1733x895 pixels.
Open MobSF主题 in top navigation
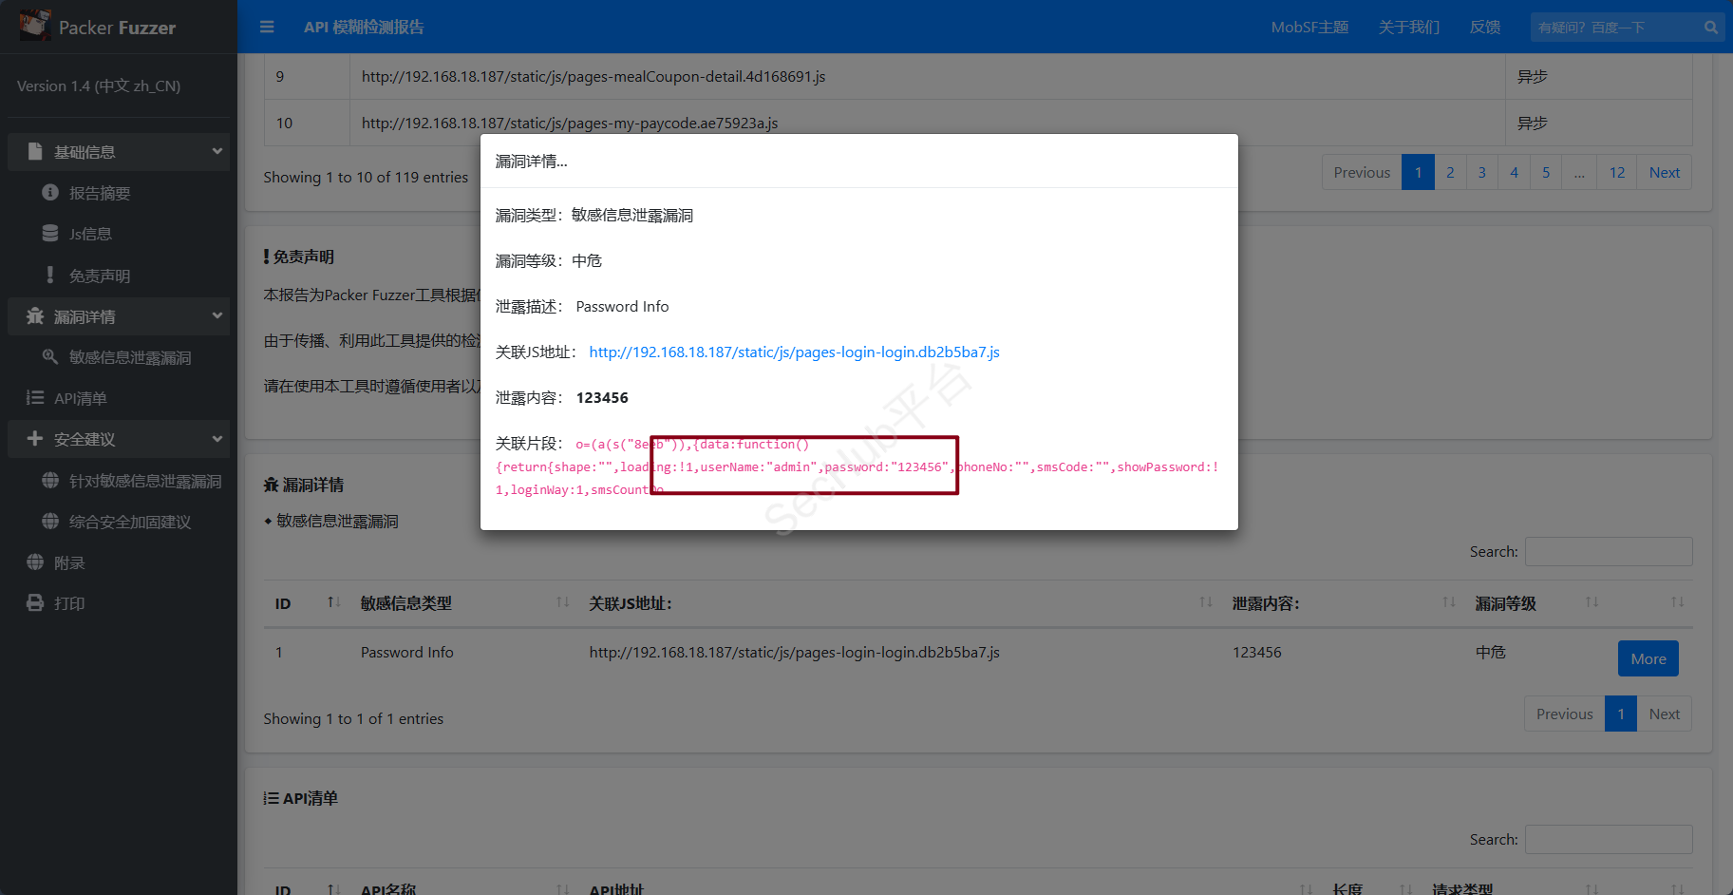(x=1309, y=28)
